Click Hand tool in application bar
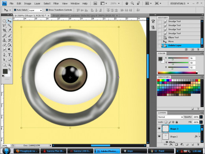The height and width of the screenshot is (154, 205). click(x=127, y=4)
